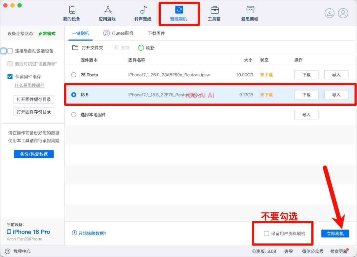Click the green 刷新 refresh icon
Viewport: 357px width, 257px height.
click(x=141, y=48)
